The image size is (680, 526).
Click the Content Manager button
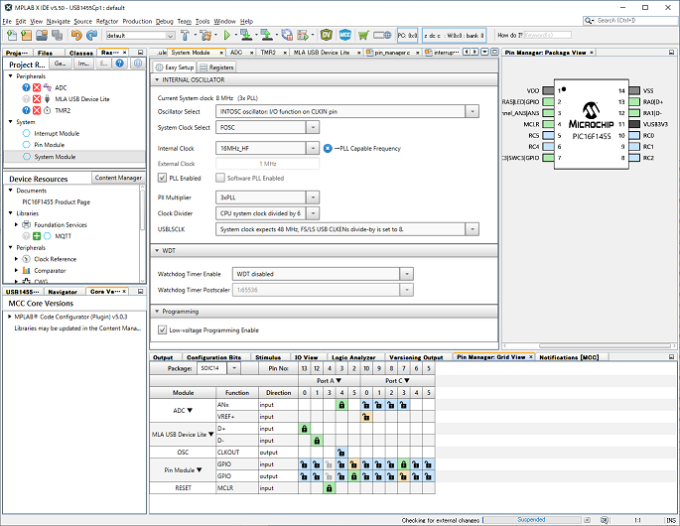pos(118,178)
